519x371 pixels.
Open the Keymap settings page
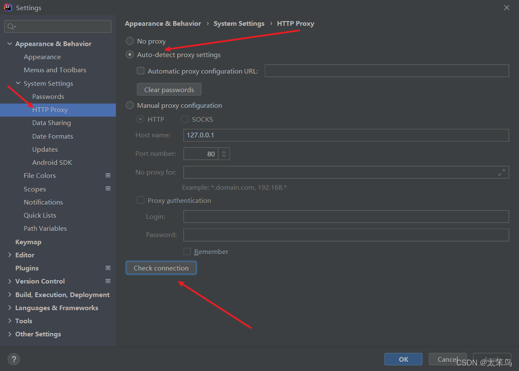point(28,242)
